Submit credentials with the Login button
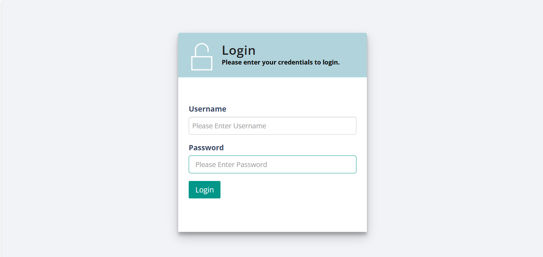This screenshot has height=257, width=543. pos(204,190)
